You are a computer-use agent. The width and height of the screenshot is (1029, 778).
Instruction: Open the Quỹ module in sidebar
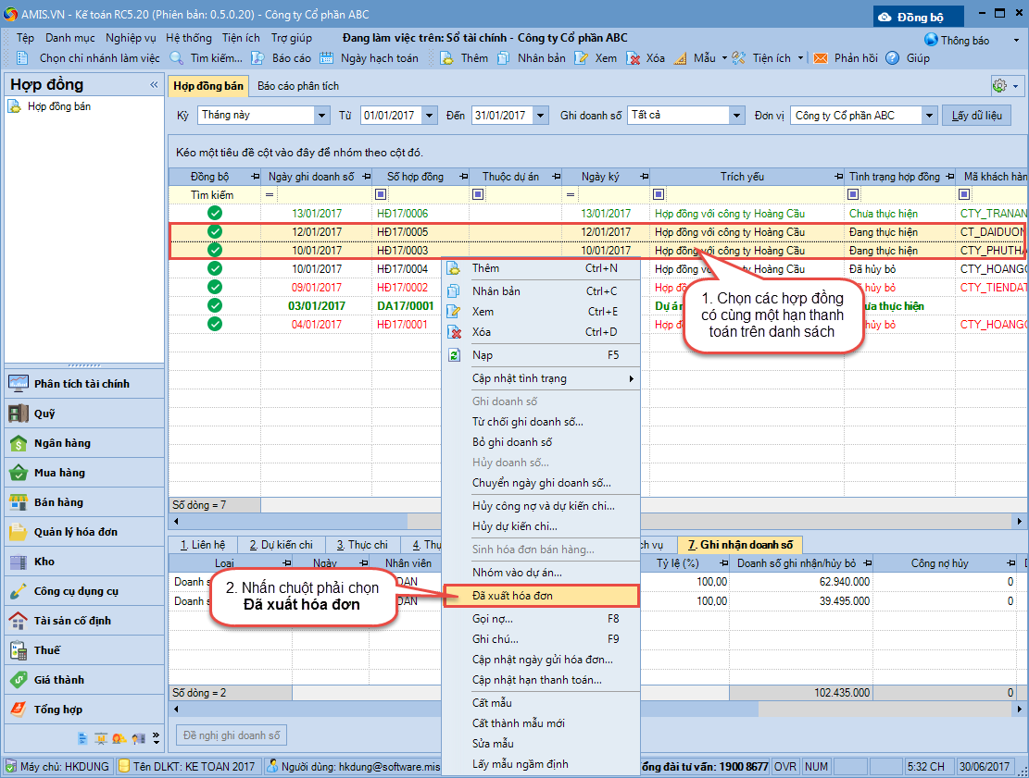(x=44, y=414)
